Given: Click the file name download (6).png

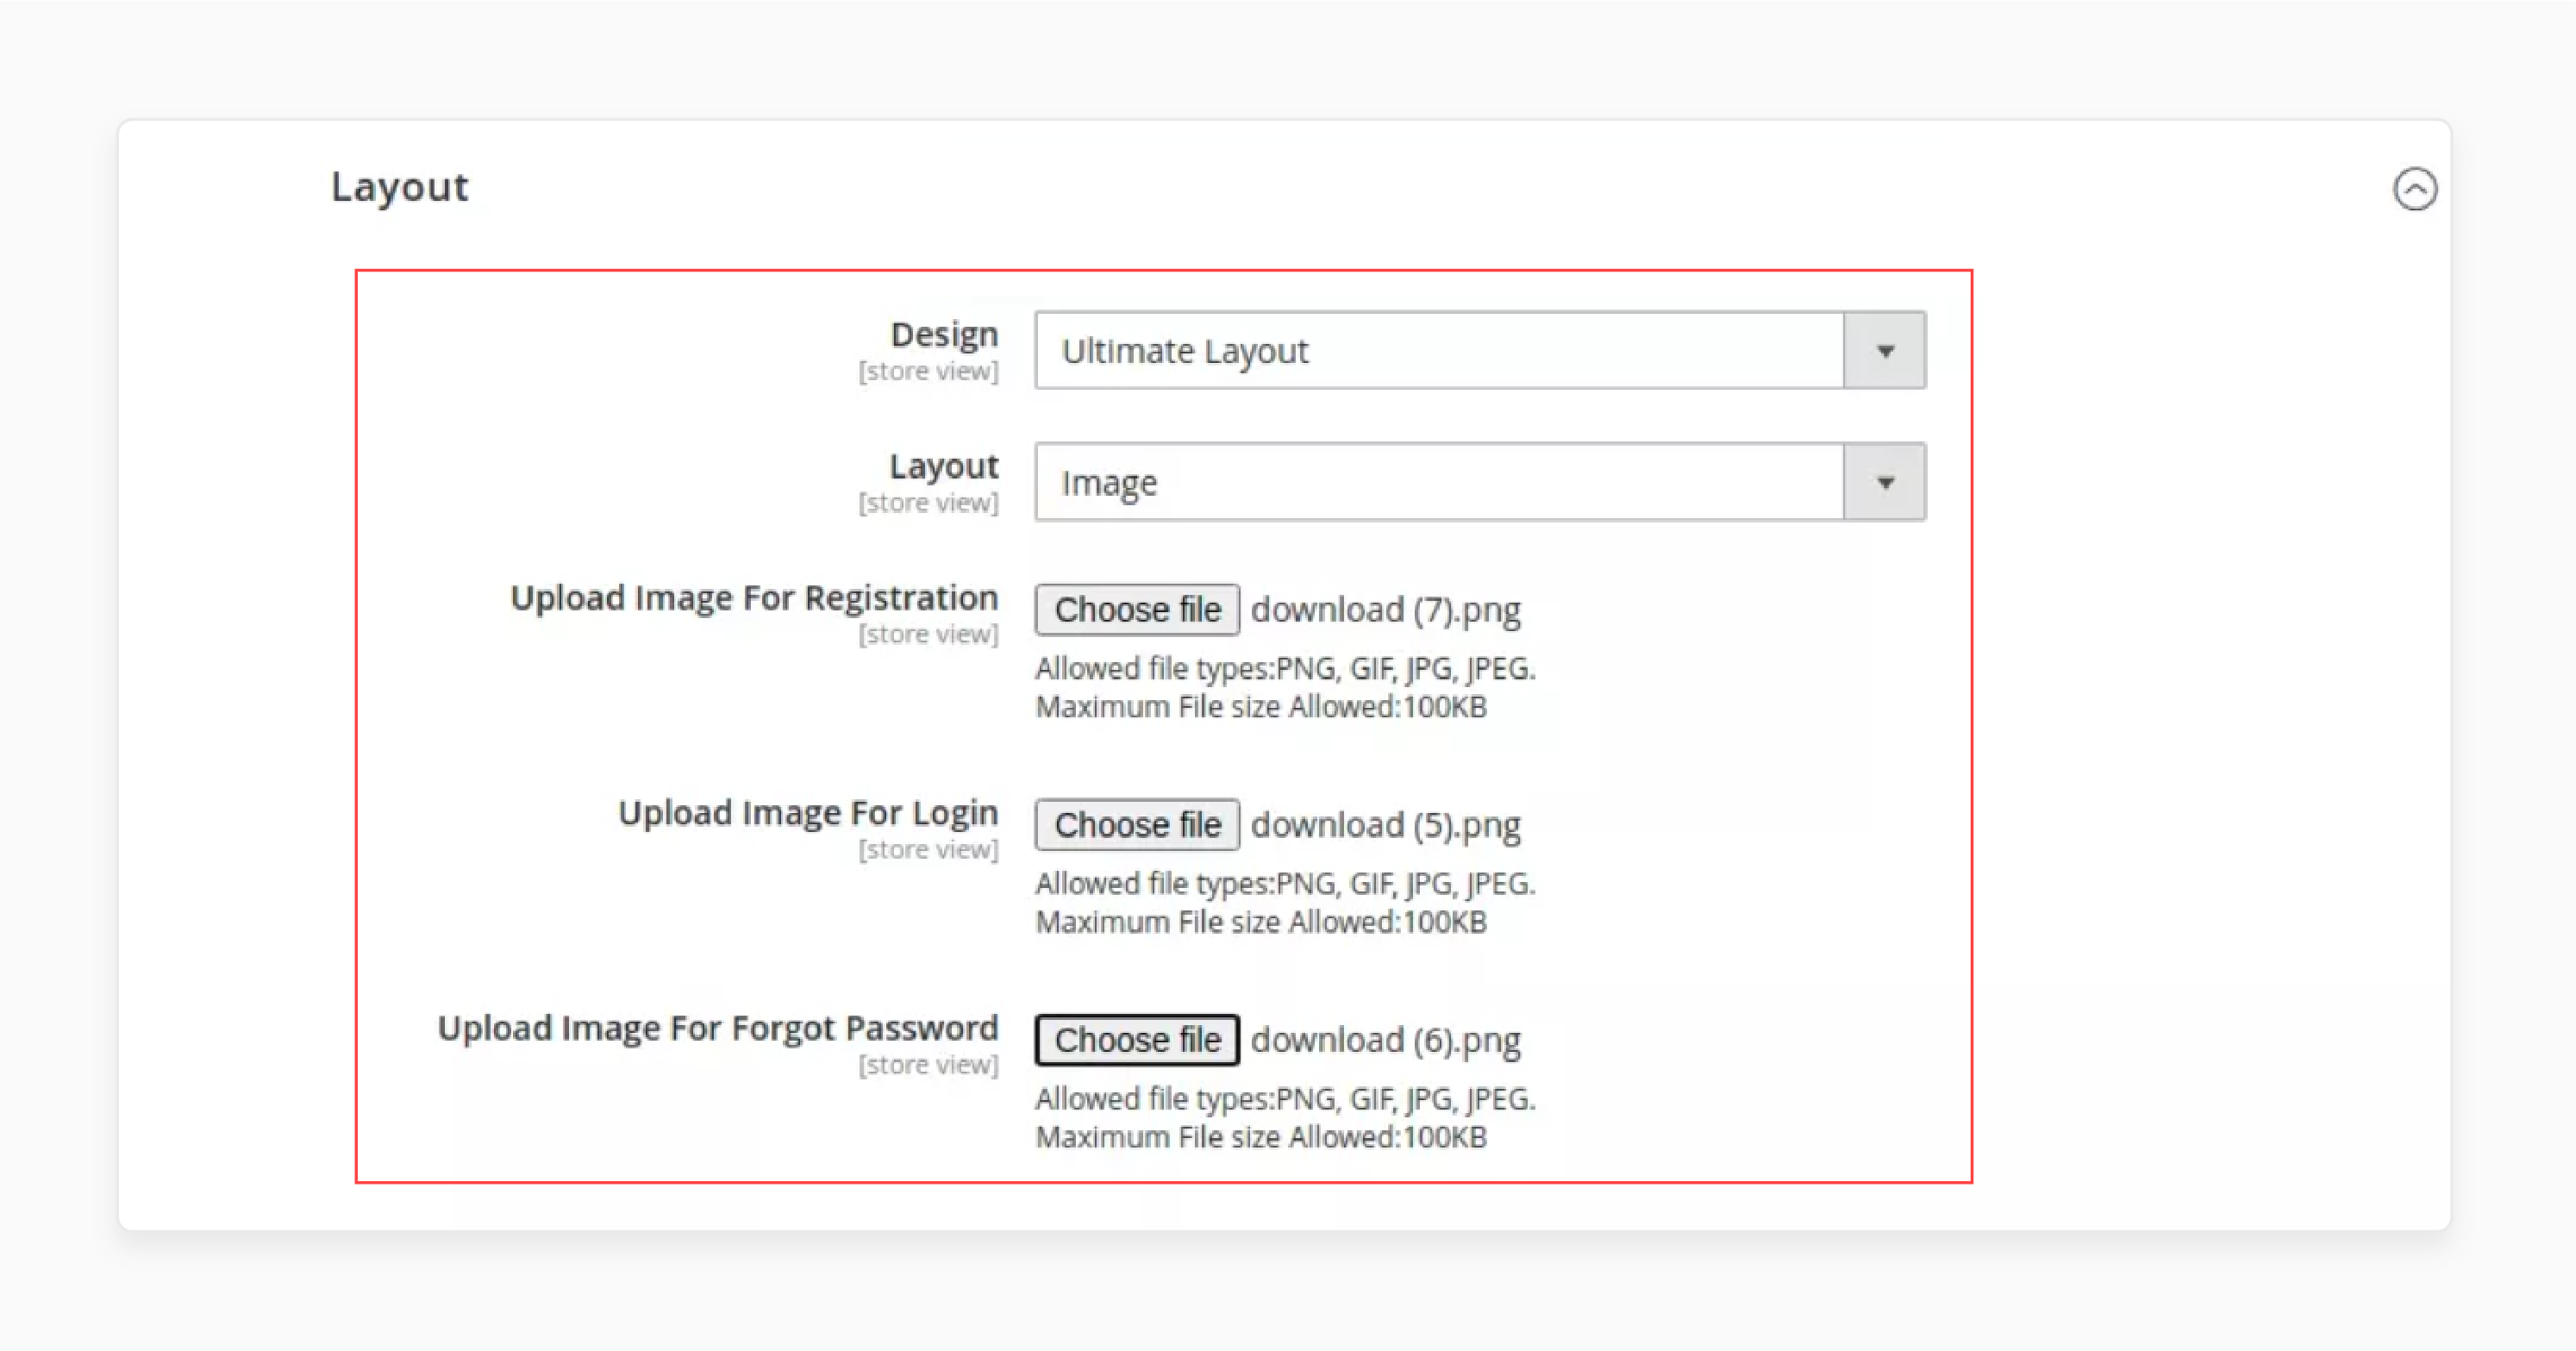Looking at the screenshot, I should pos(1385,1040).
